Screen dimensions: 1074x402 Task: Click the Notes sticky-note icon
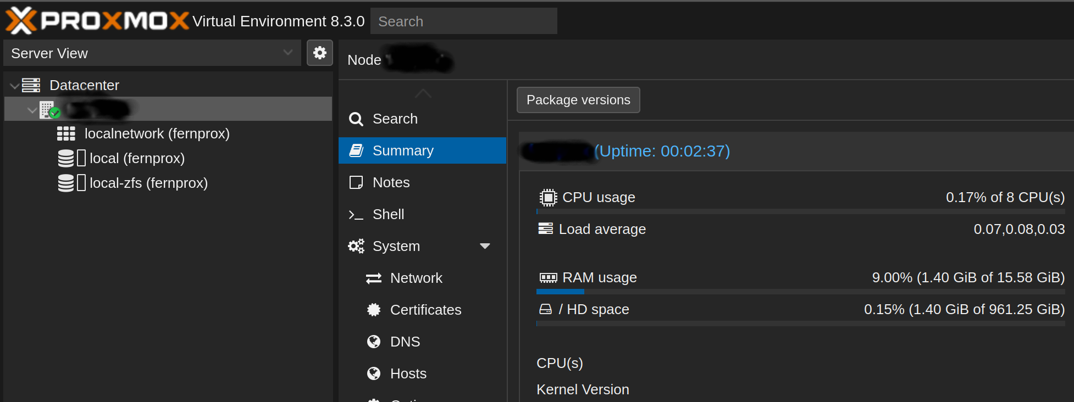click(x=356, y=182)
